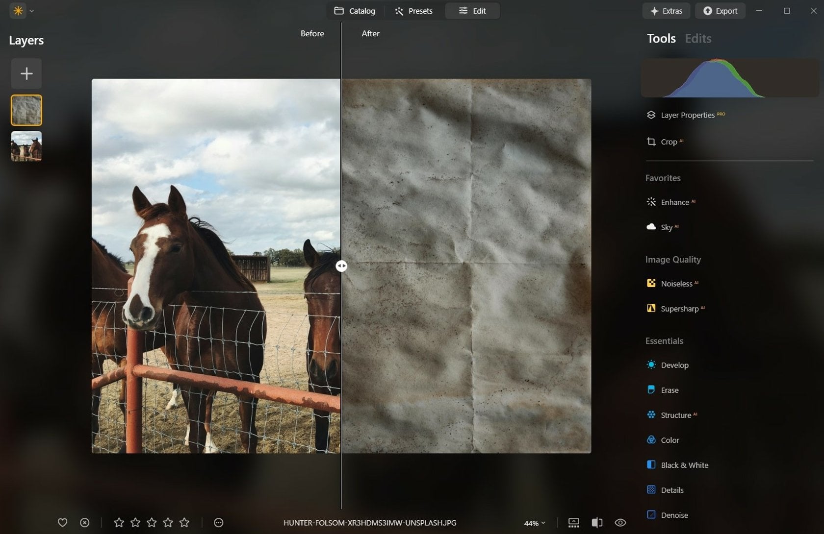The height and width of the screenshot is (534, 824).
Task: Select the Sky AI tool
Action: (667, 227)
